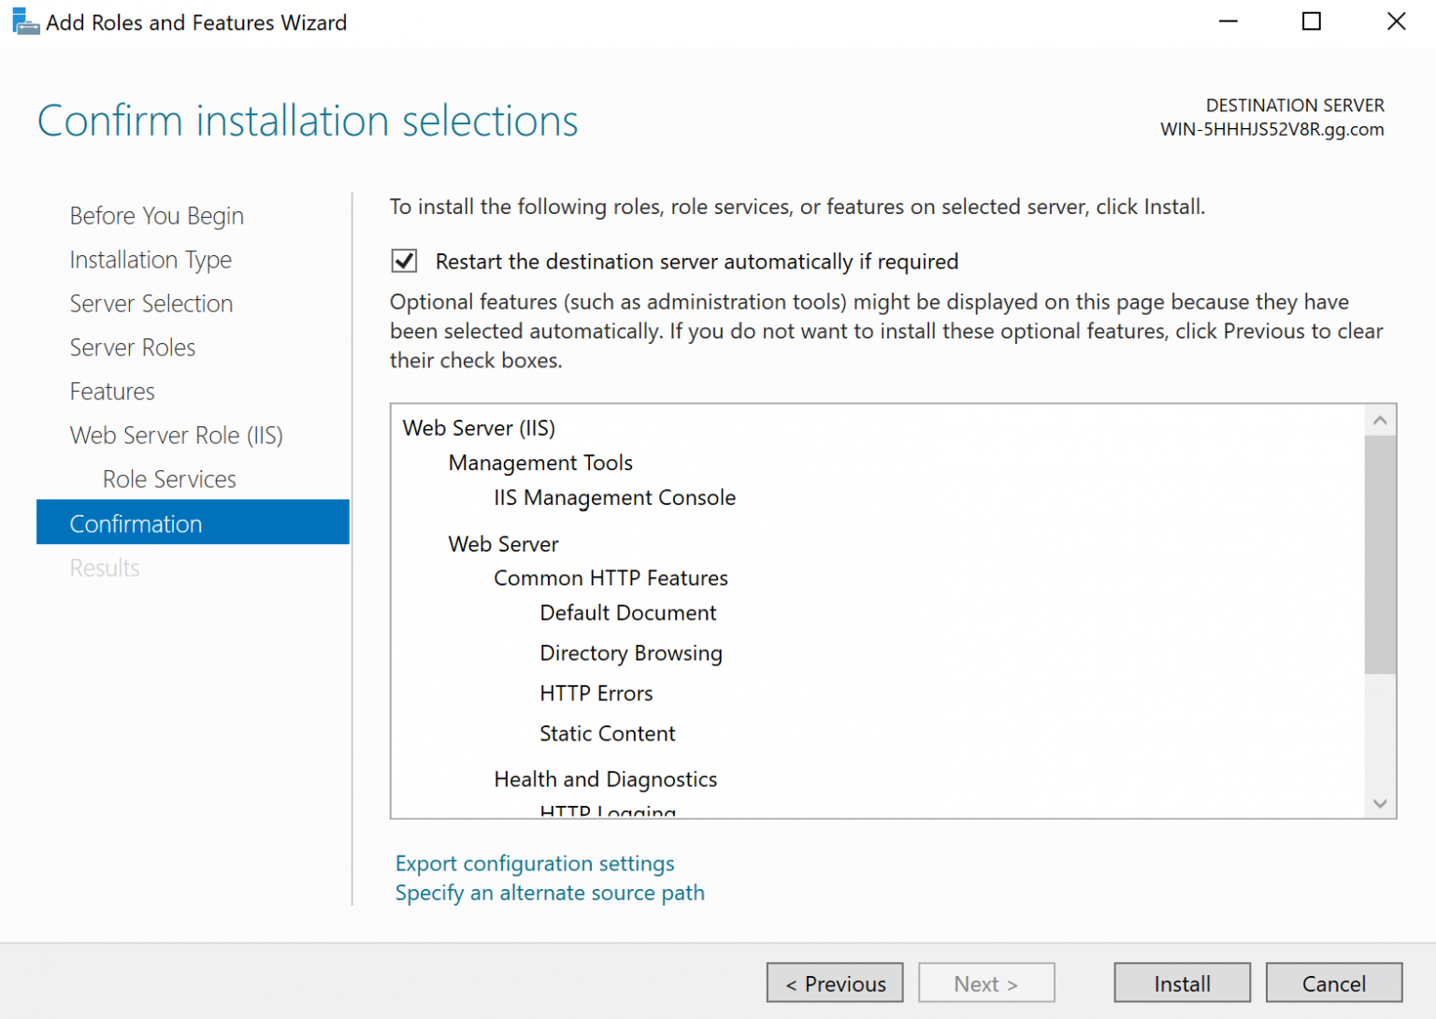The width and height of the screenshot is (1436, 1019).
Task: Select the highlighted Confirmation step
Action: [136, 524]
